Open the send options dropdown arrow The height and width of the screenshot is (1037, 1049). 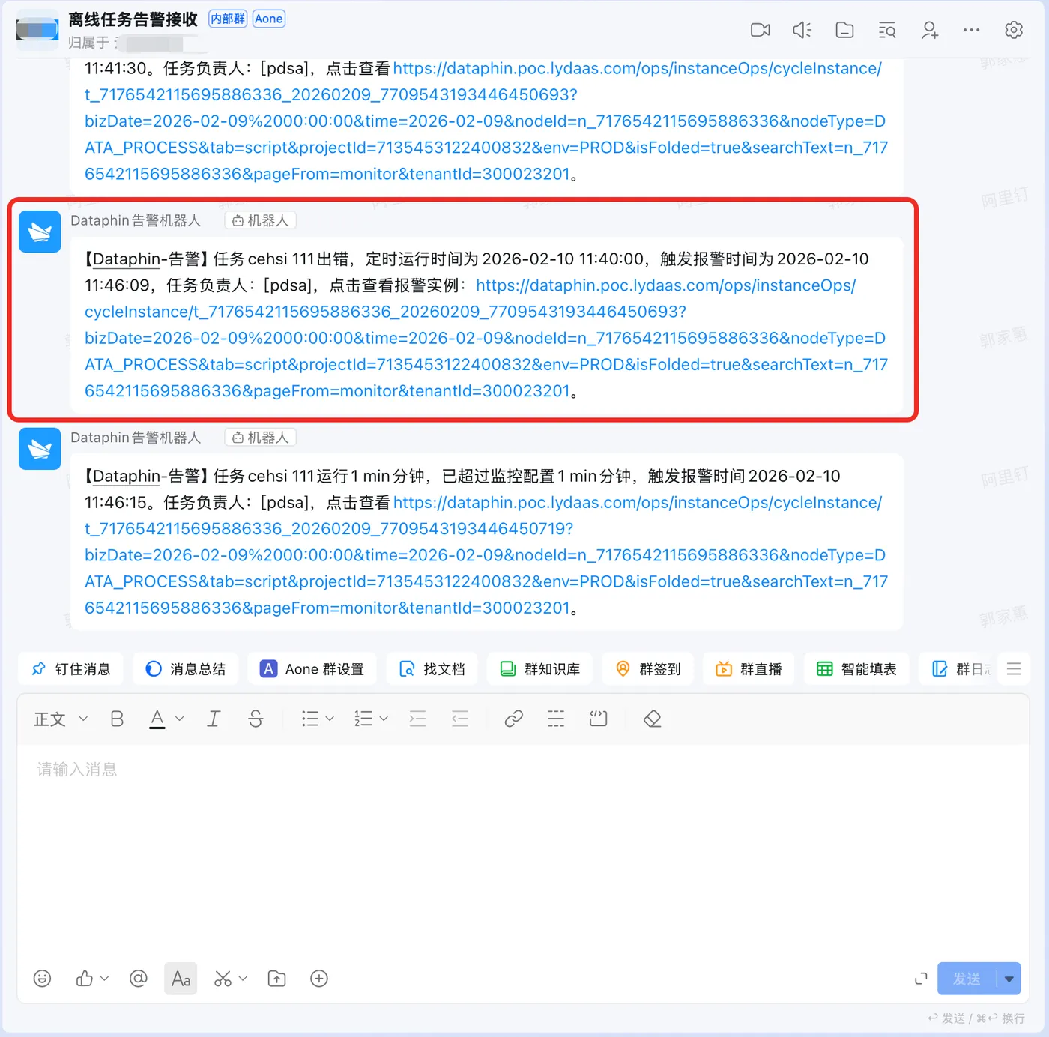[x=1009, y=979]
